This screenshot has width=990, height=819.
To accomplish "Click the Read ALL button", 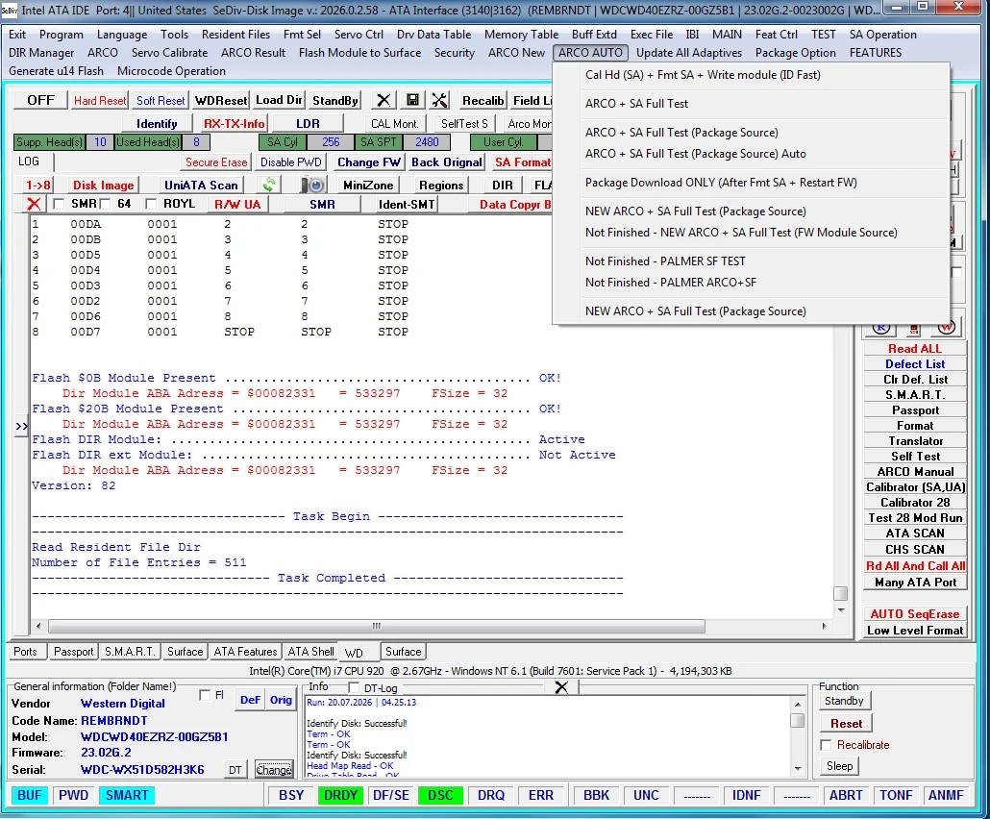I will (x=914, y=349).
